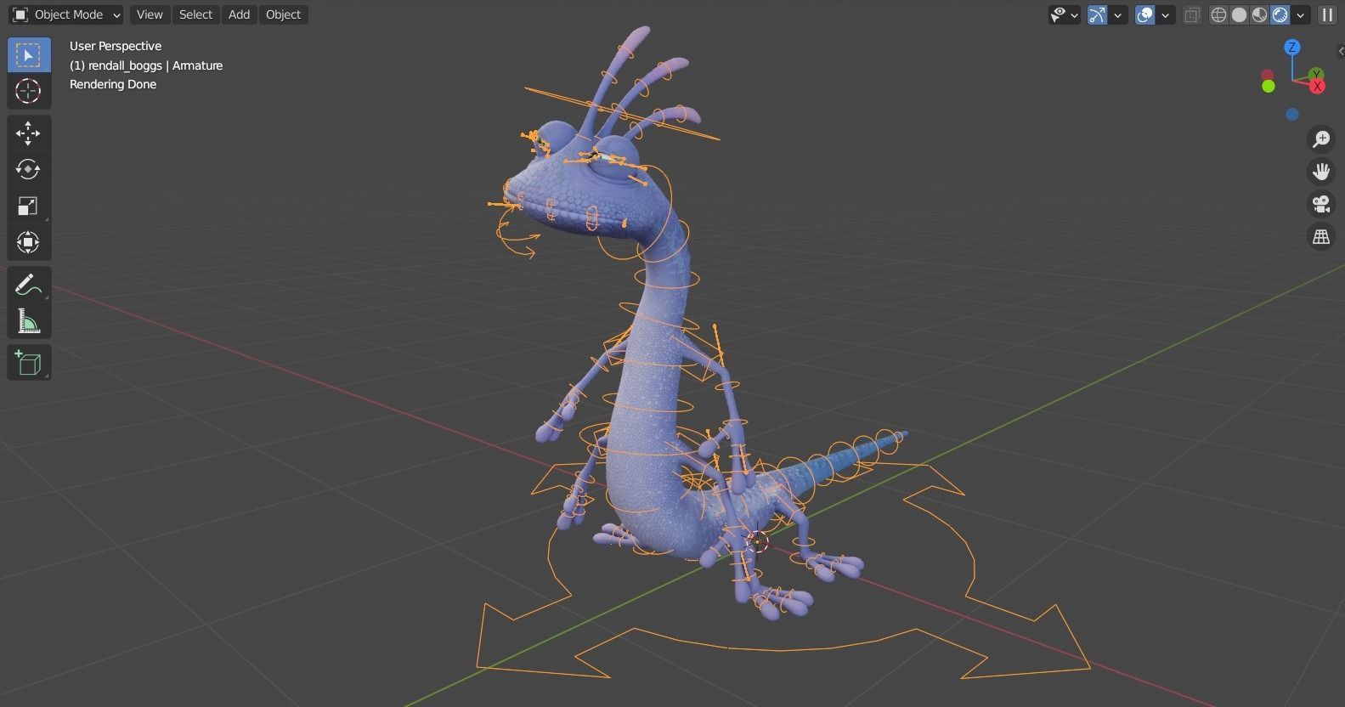Click the blue Z axis gizmo circle
This screenshot has height=707, width=1345.
[1292, 48]
